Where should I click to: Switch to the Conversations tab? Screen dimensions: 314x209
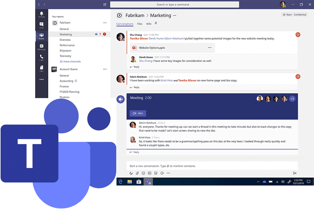click(x=125, y=24)
